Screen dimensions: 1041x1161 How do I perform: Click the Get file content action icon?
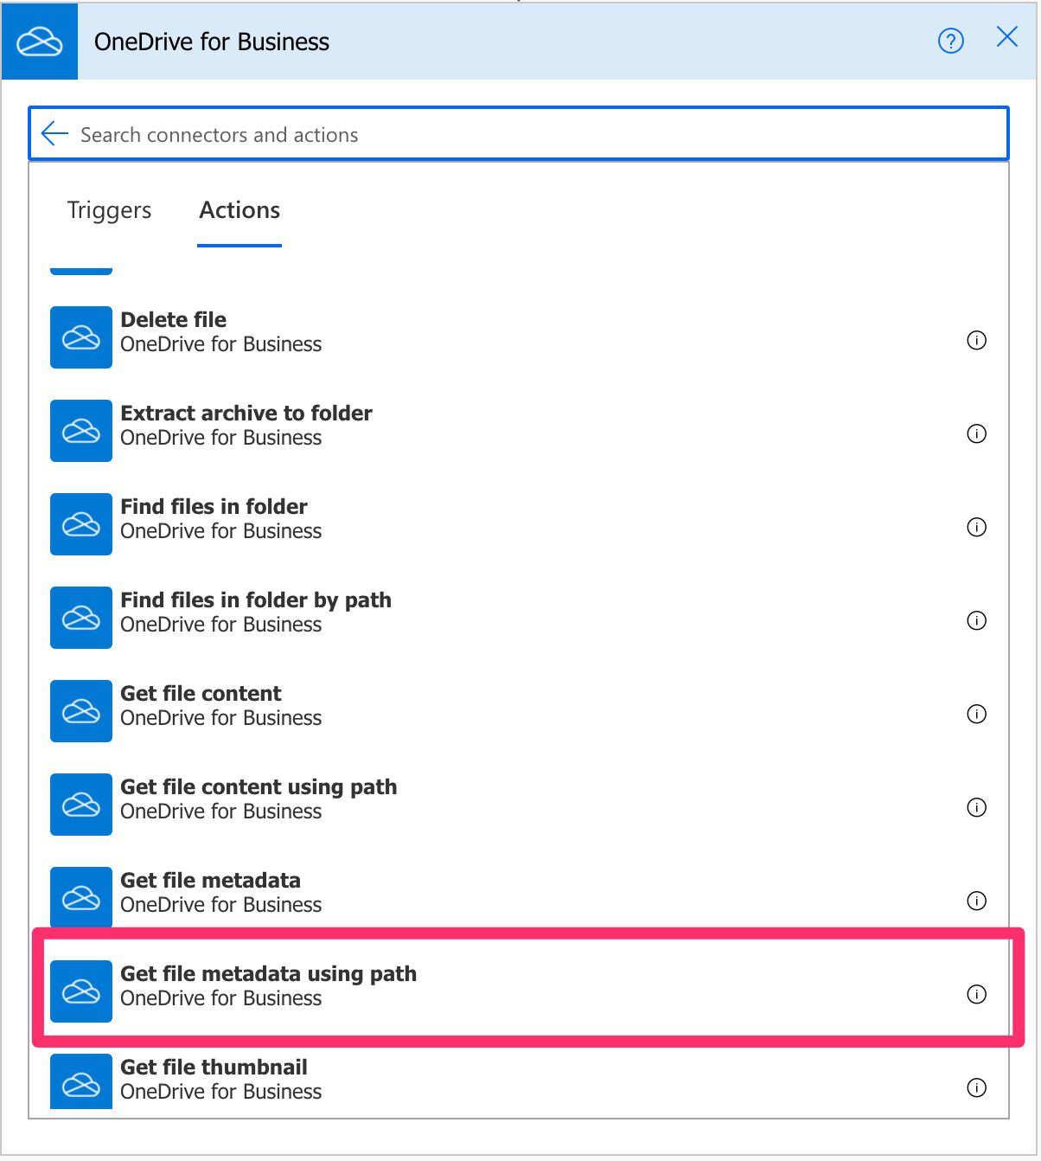point(80,710)
